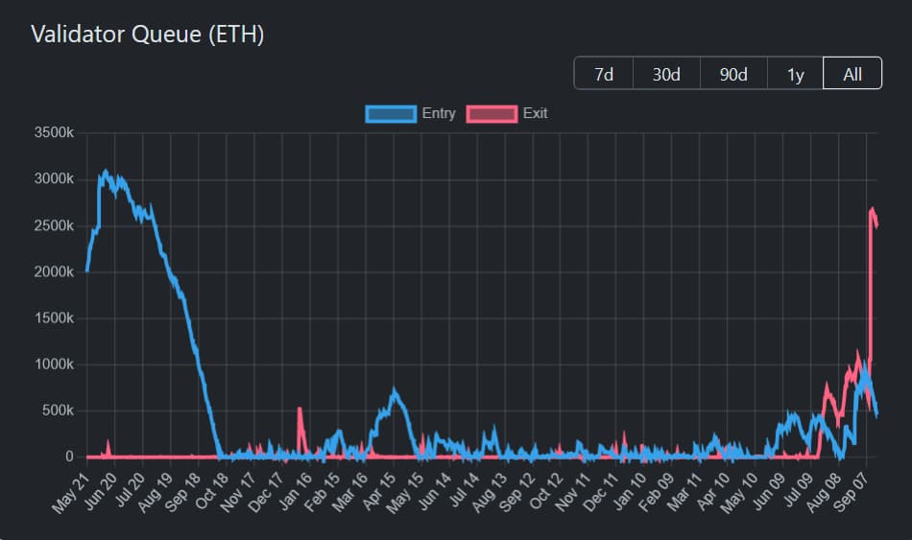Select the 7d time range button
This screenshot has width=912, height=540.
click(604, 74)
